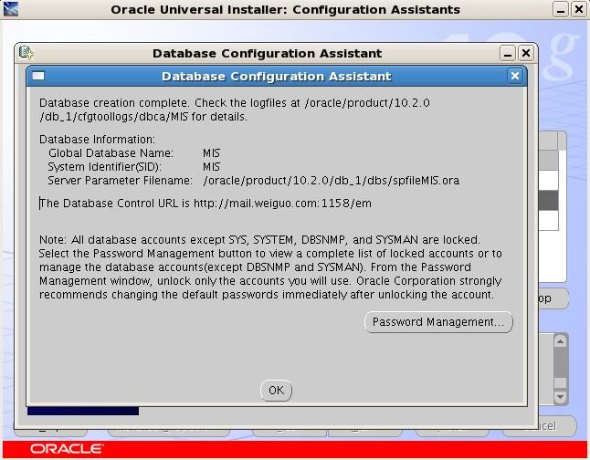This screenshot has height=460, width=590.
Task: Click the OK button in the dialog
Action: click(276, 390)
